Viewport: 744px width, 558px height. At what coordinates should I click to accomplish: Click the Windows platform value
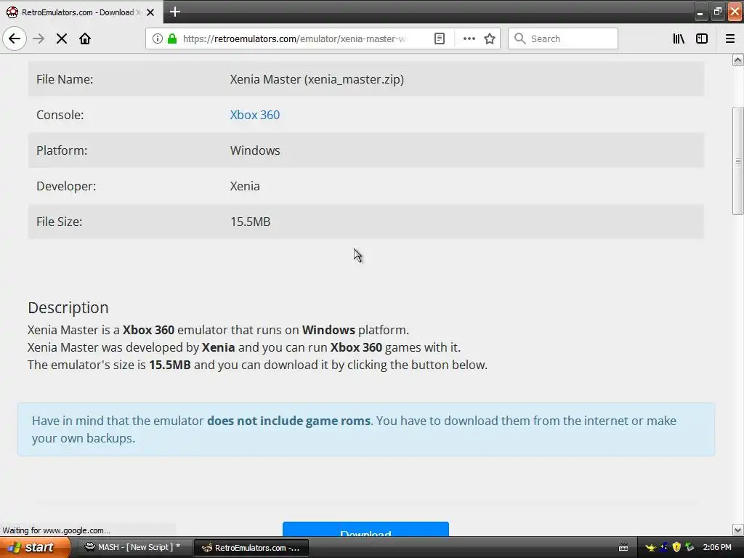click(x=255, y=150)
